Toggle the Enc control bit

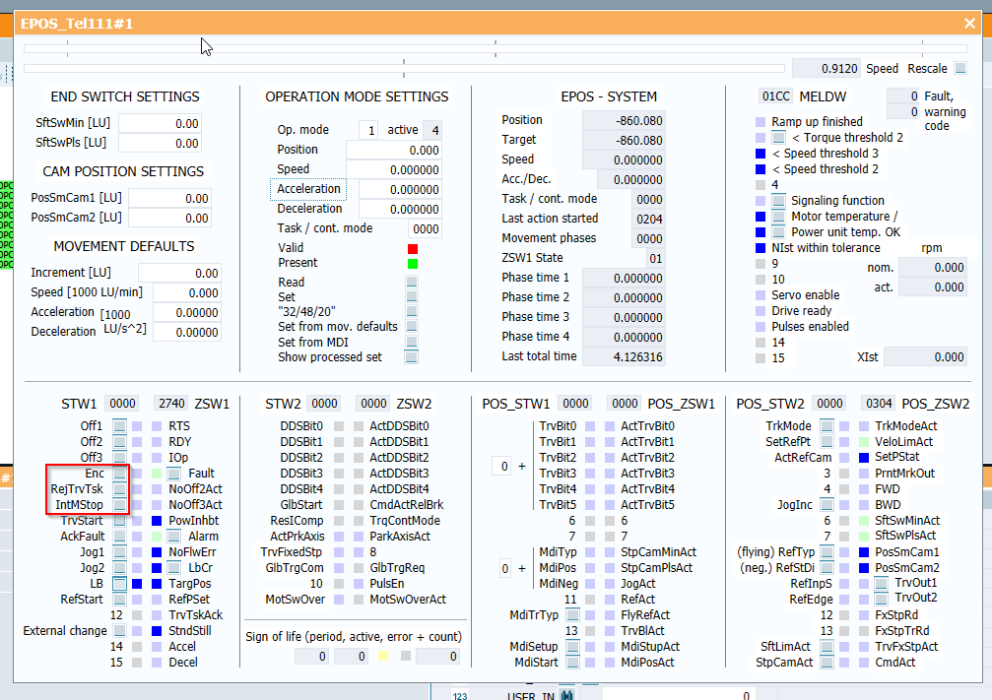pyautogui.click(x=119, y=473)
